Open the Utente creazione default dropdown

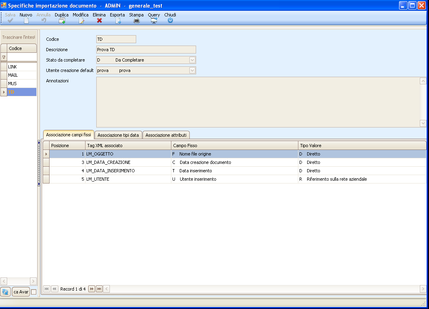click(192, 70)
